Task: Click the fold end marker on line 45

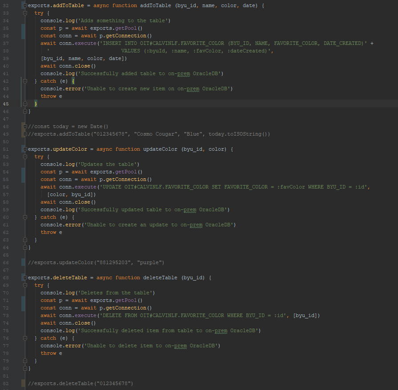Action: click(x=25, y=104)
